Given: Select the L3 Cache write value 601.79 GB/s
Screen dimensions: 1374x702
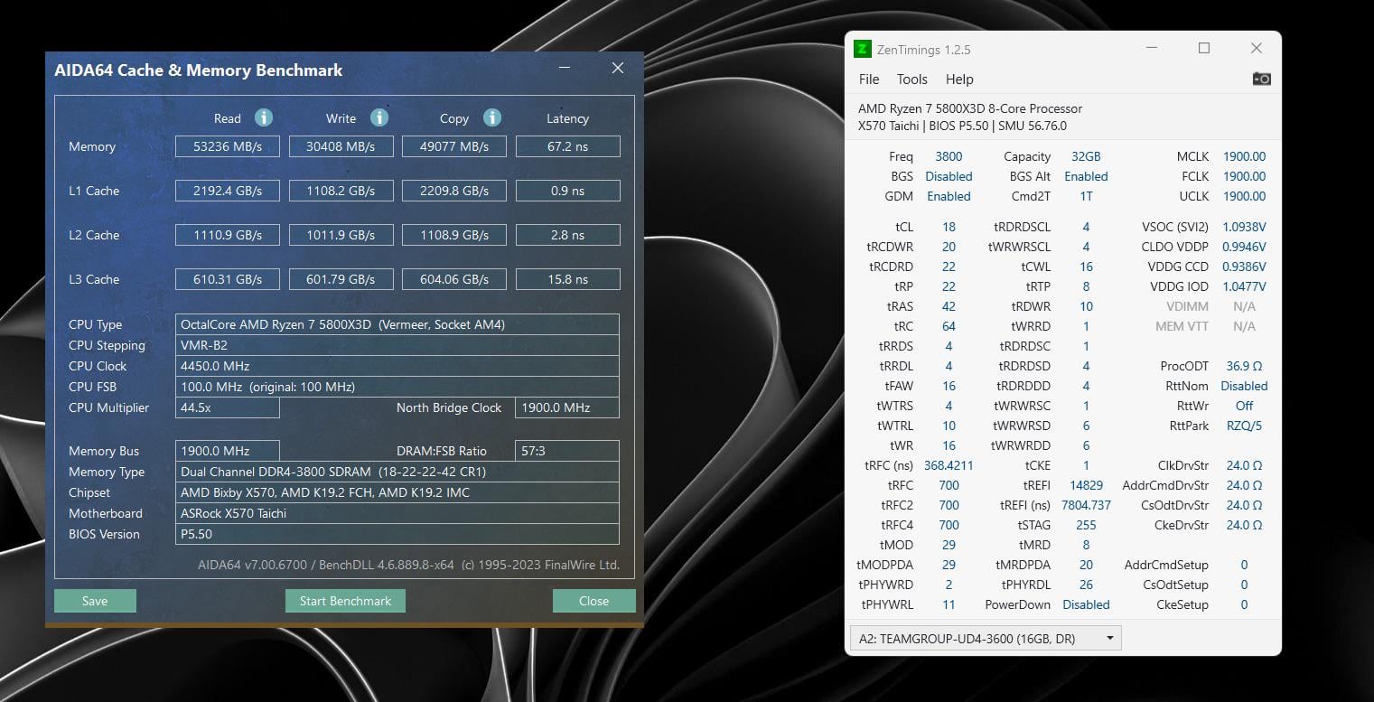Looking at the screenshot, I should click(x=341, y=279).
